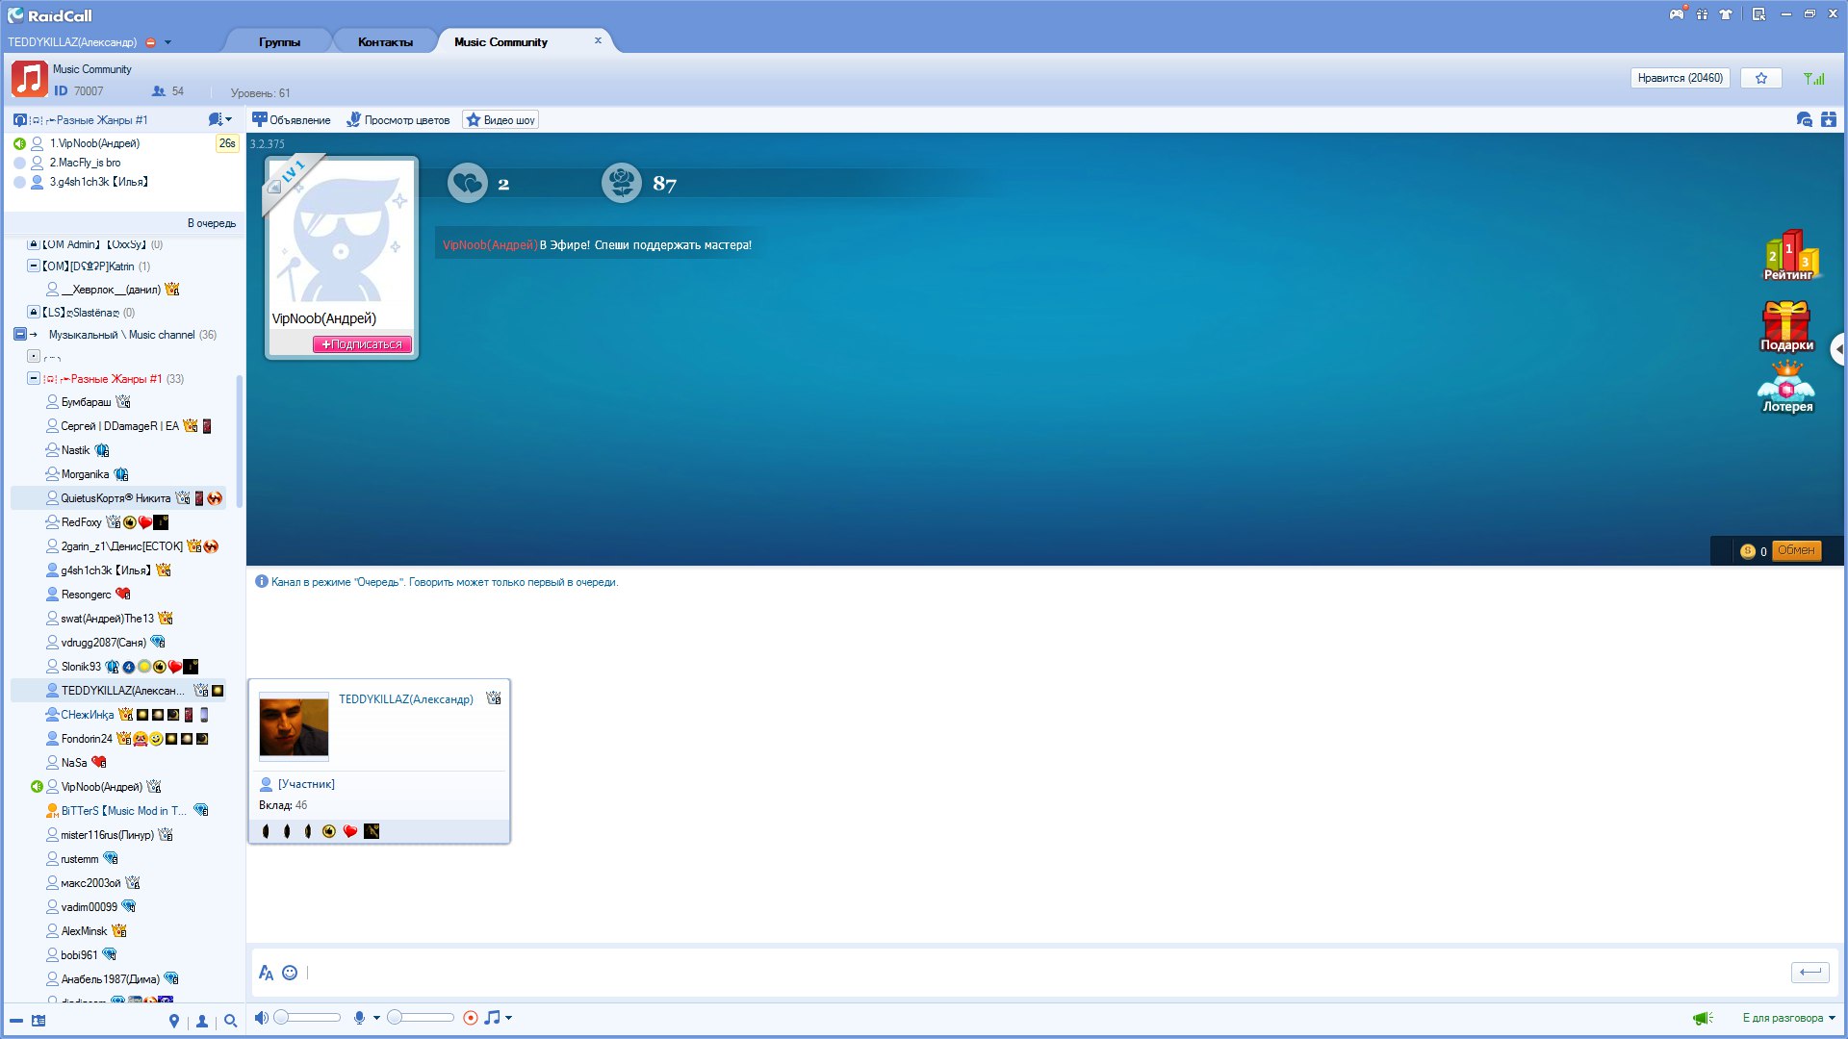1848x1039 pixels.
Task: Switch to the Группы tab
Action: (279, 42)
